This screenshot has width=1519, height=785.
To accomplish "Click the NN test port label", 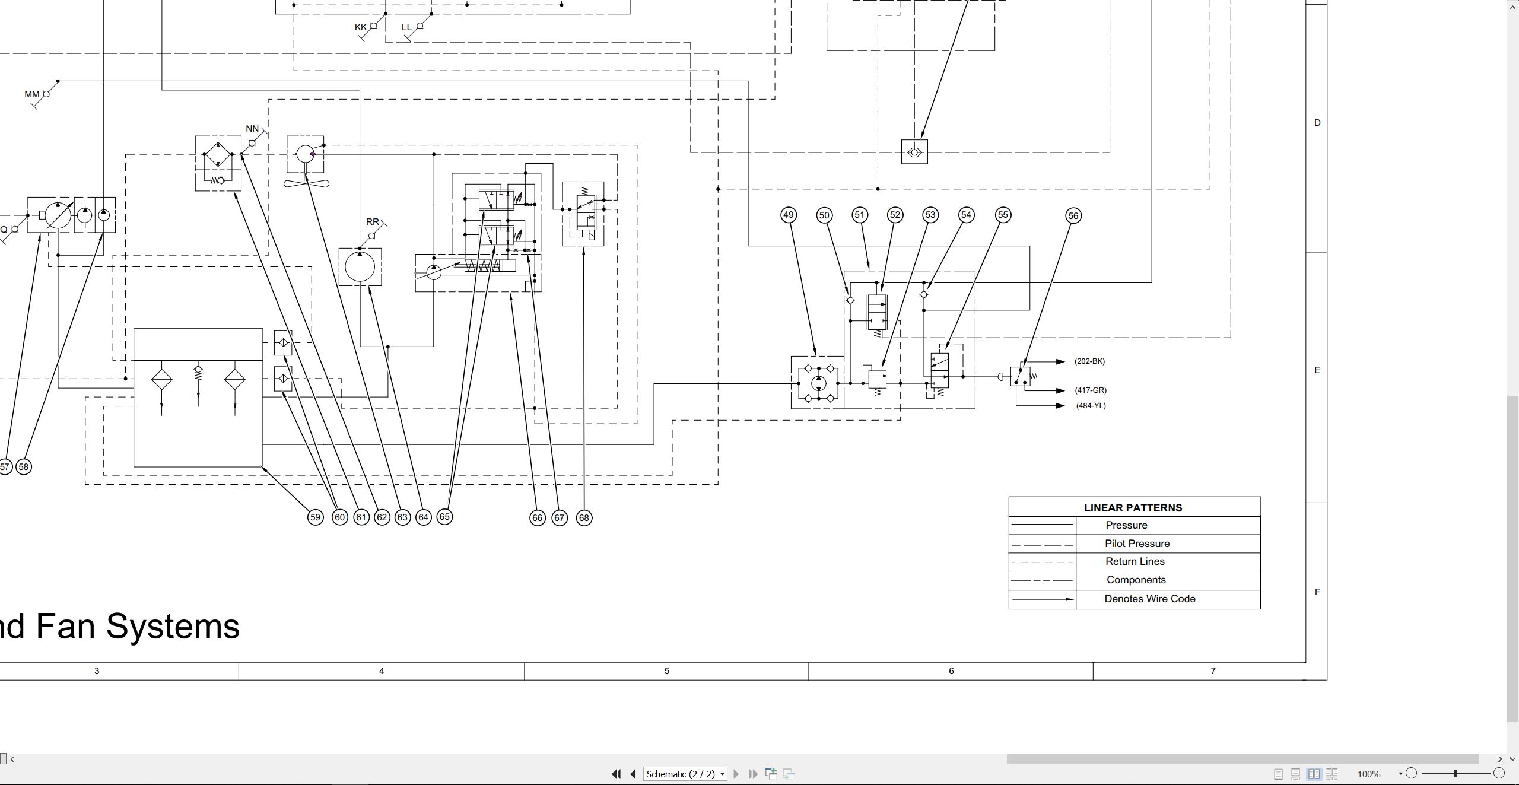I will point(252,129).
